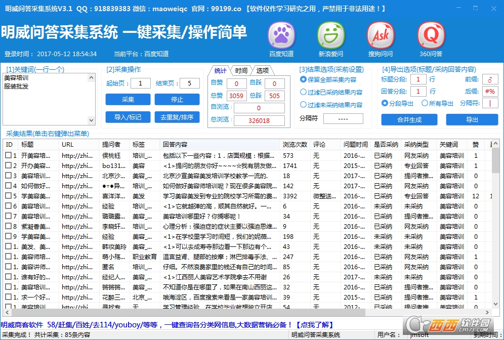Sort by the 标题 column header
Viewport: 504px width, 340px height.
pyautogui.click(x=38, y=144)
